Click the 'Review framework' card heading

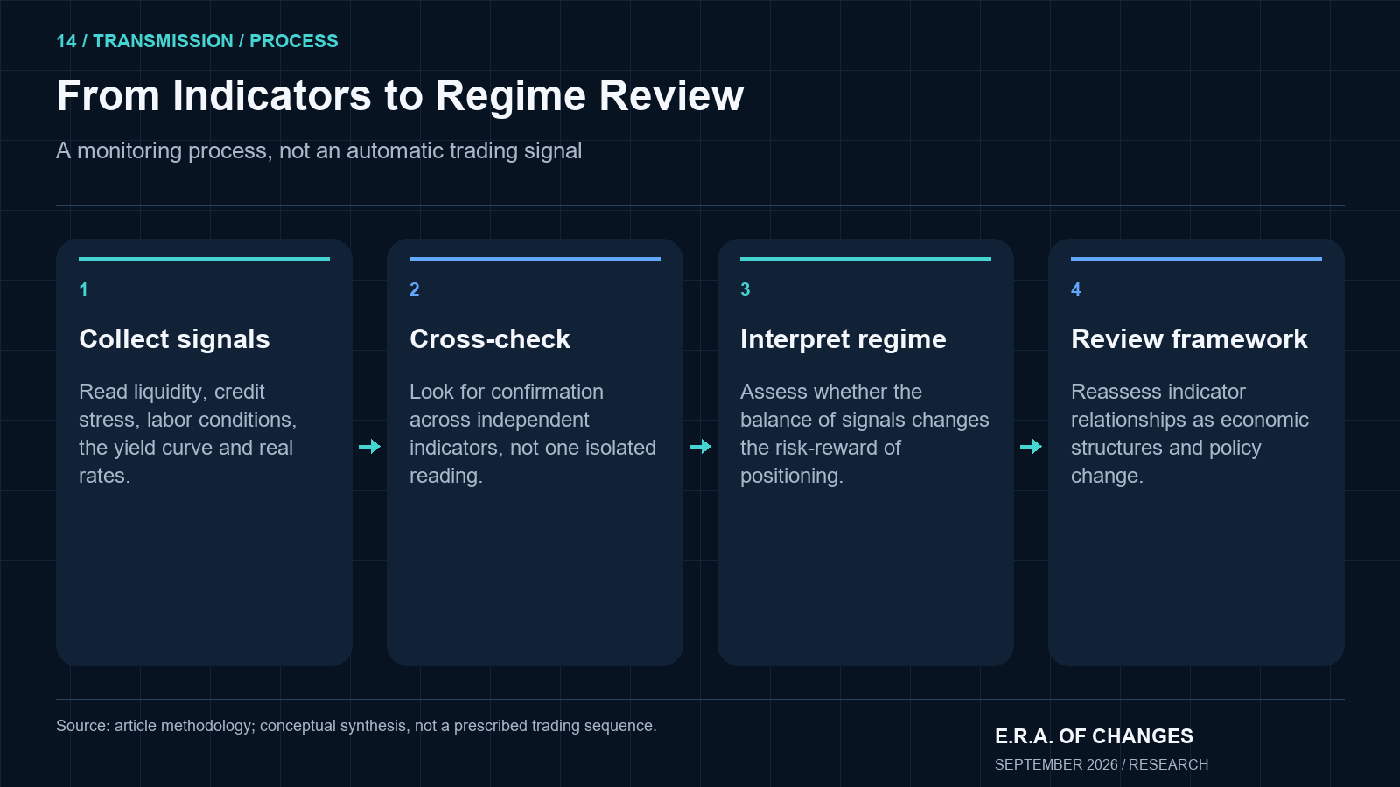(1189, 339)
